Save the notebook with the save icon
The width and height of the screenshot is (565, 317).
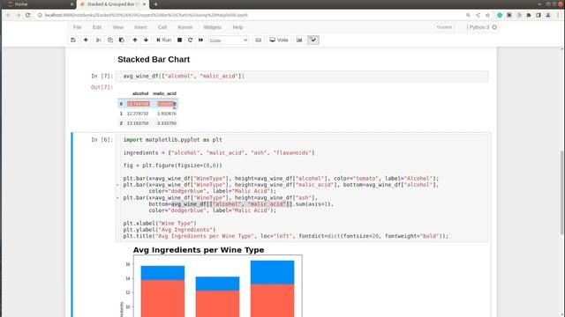click(73, 41)
